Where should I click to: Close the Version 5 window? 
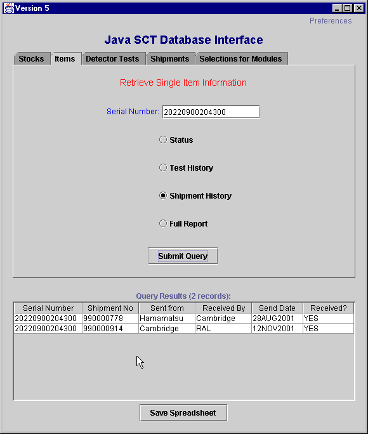[x=359, y=8]
